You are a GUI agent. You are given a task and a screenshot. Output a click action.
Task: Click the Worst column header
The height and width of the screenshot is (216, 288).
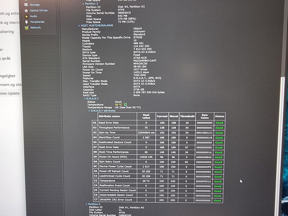174,116
